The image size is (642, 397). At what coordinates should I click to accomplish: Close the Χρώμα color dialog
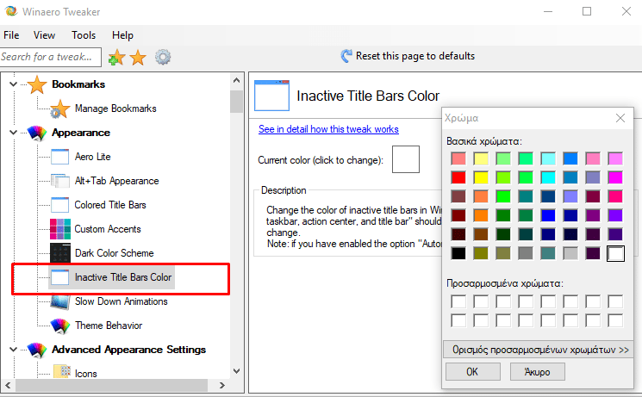pos(620,118)
